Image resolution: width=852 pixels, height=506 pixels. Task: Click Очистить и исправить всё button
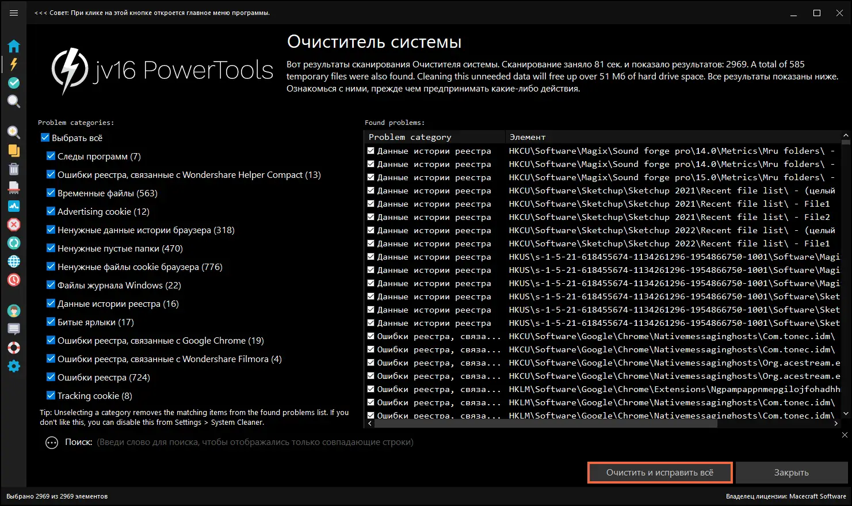click(660, 473)
